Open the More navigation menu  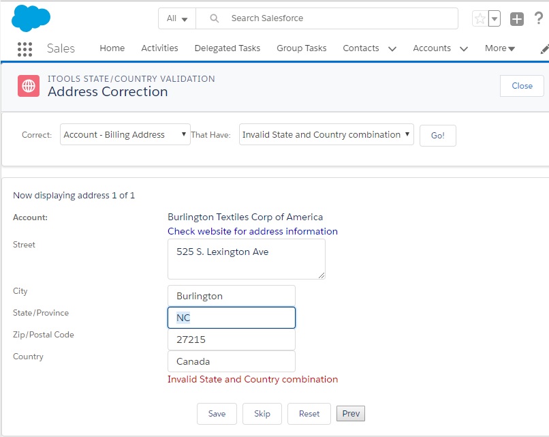point(500,48)
